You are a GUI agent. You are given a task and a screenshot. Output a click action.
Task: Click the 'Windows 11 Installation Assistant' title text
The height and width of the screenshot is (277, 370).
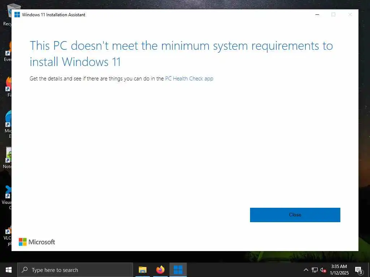click(53, 14)
